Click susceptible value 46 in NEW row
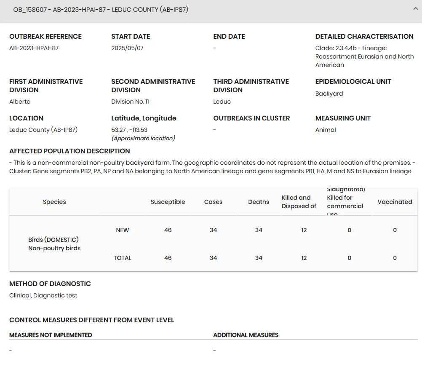 click(168, 230)
